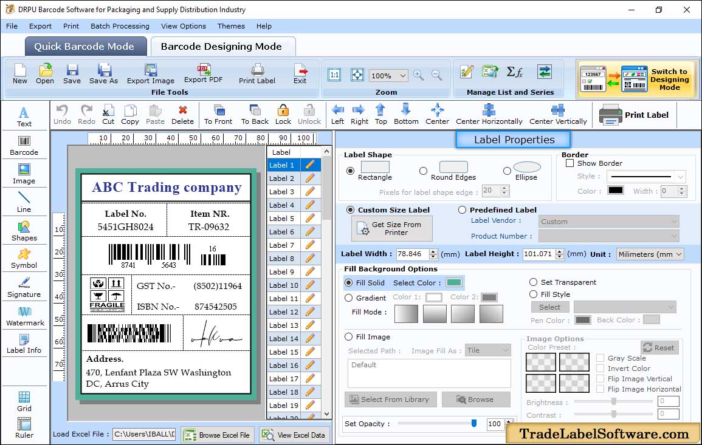Select the Line tool in sidebar
The image size is (702, 445).
point(24,203)
